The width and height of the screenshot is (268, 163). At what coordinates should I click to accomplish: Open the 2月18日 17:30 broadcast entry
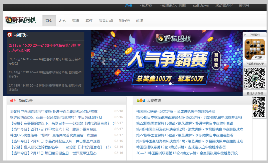(45, 75)
